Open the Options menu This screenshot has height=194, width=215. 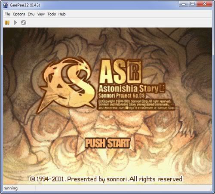pyautogui.click(x=19, y=14)
